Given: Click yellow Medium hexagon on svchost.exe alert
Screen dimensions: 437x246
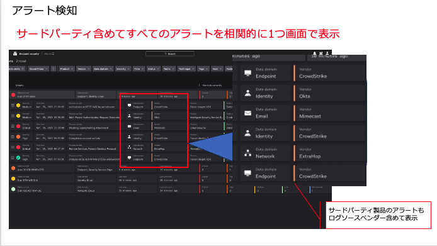Looking at the screenshot, I should [x=18, y=105].
